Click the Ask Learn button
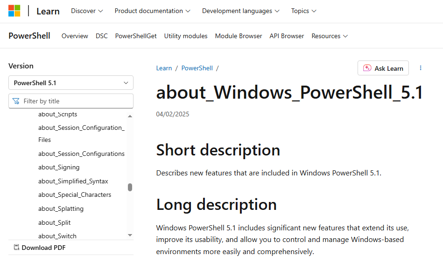 pos(383,68)
